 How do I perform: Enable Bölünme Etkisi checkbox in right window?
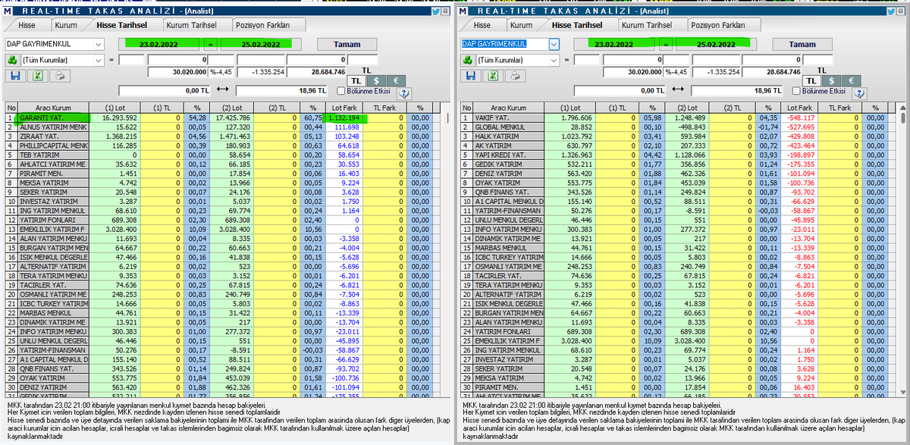tap(798, 91)
